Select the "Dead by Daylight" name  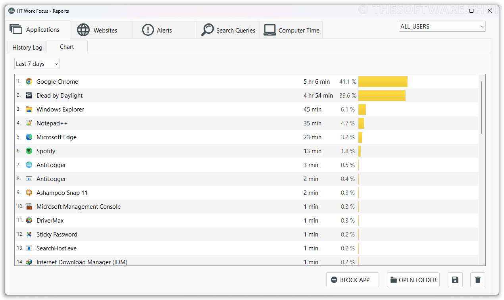[x=60, y=96]
